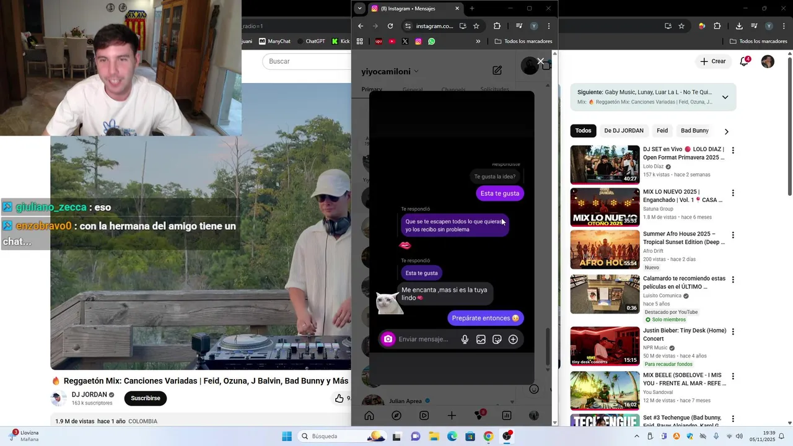The image size is (793, 446).
Task: Open File Explorer from the taskbar
Action: tap(434, 437)
